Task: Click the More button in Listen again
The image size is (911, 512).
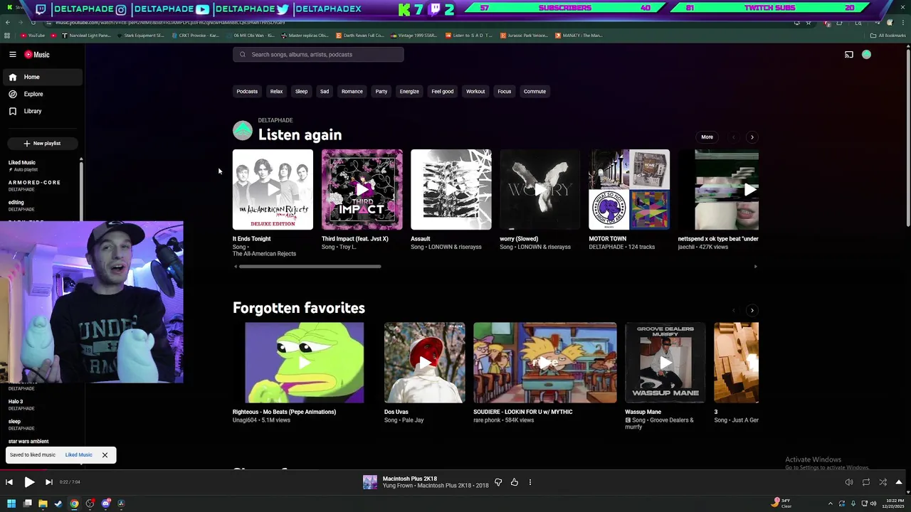Action: [707, 137]
